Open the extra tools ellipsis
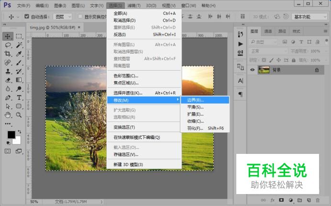This screenshot has height=206, width=331. pos(8,124)
